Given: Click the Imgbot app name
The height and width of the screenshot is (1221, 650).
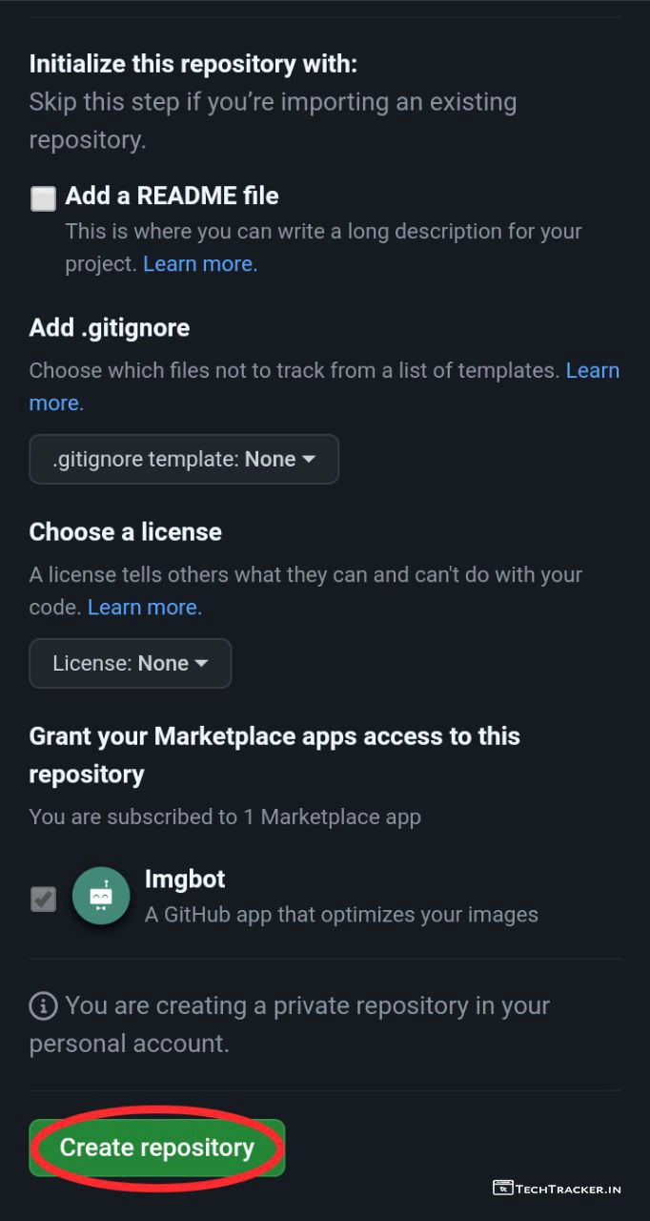Looking at the screenshot, I should click(185, 879).
